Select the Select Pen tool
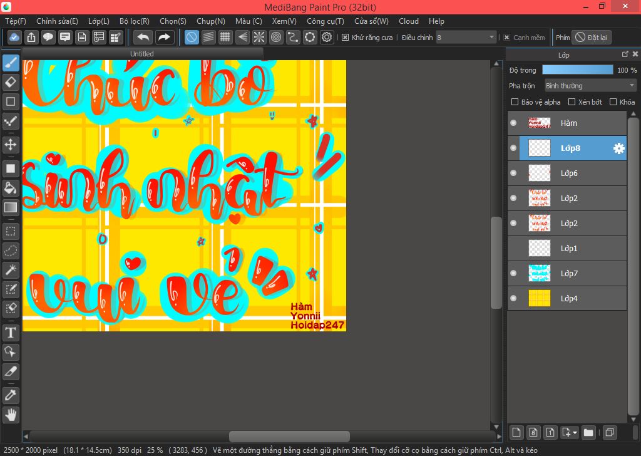This screenshot has height=456, width=641. 11,289
